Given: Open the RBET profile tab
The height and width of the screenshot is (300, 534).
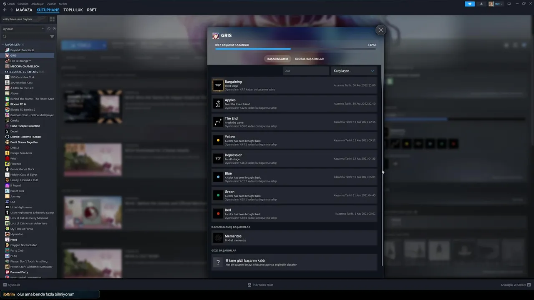Looking at the screenshot, I should tap(92, 10).
